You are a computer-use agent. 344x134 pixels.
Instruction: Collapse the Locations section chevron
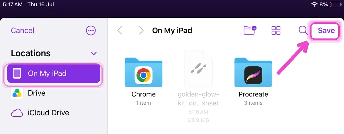[94, 53]
